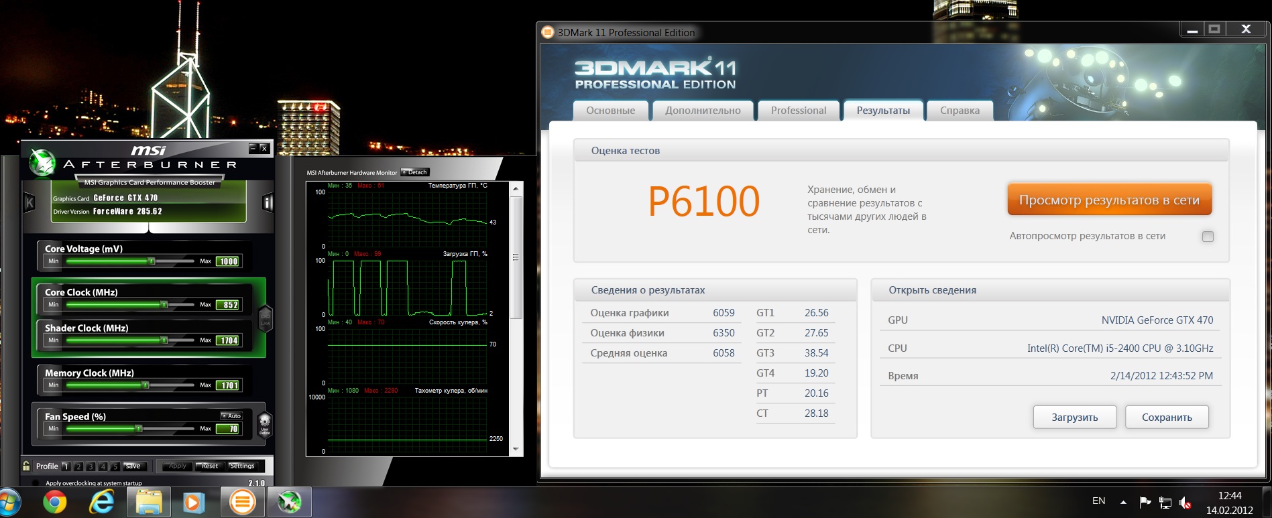Click the Сохранить button

coord(1167,417)
